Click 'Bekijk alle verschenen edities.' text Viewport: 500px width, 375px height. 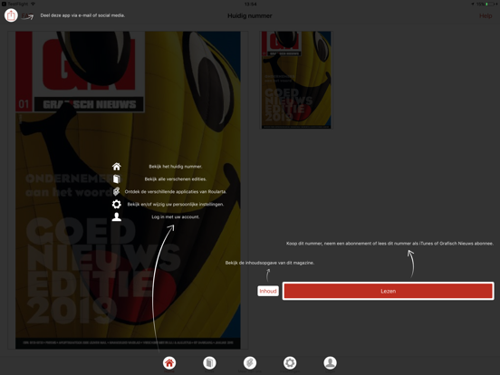176,179
